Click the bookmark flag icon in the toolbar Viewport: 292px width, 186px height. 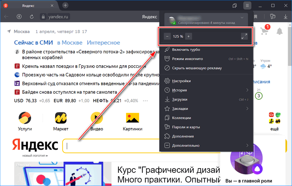click(x=256, y=17)
